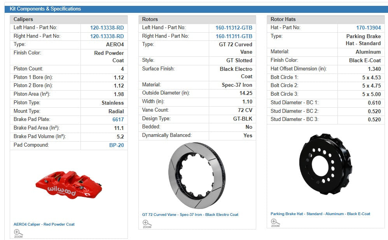This screenshot has height=240, width=388.
Task: Open right hand rotor part 160-11311-GTB
Action: [234, 36]
